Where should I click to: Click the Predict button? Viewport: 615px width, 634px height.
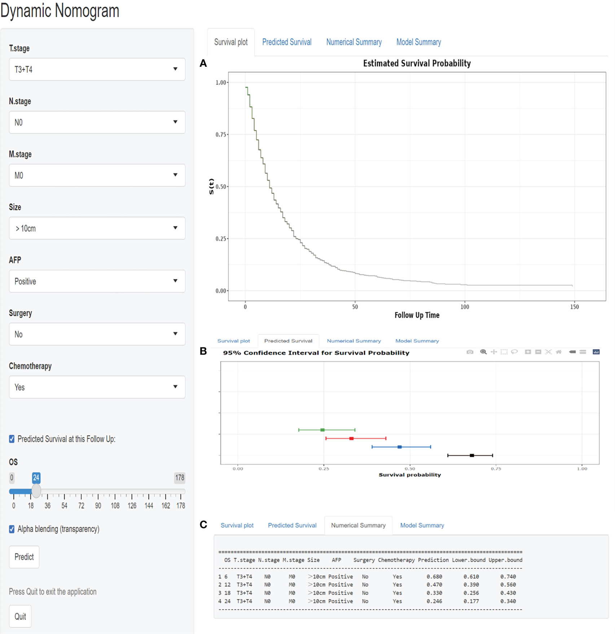click(x=24, y=557)
